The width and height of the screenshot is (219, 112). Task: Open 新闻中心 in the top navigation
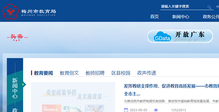tap(181, 17)
